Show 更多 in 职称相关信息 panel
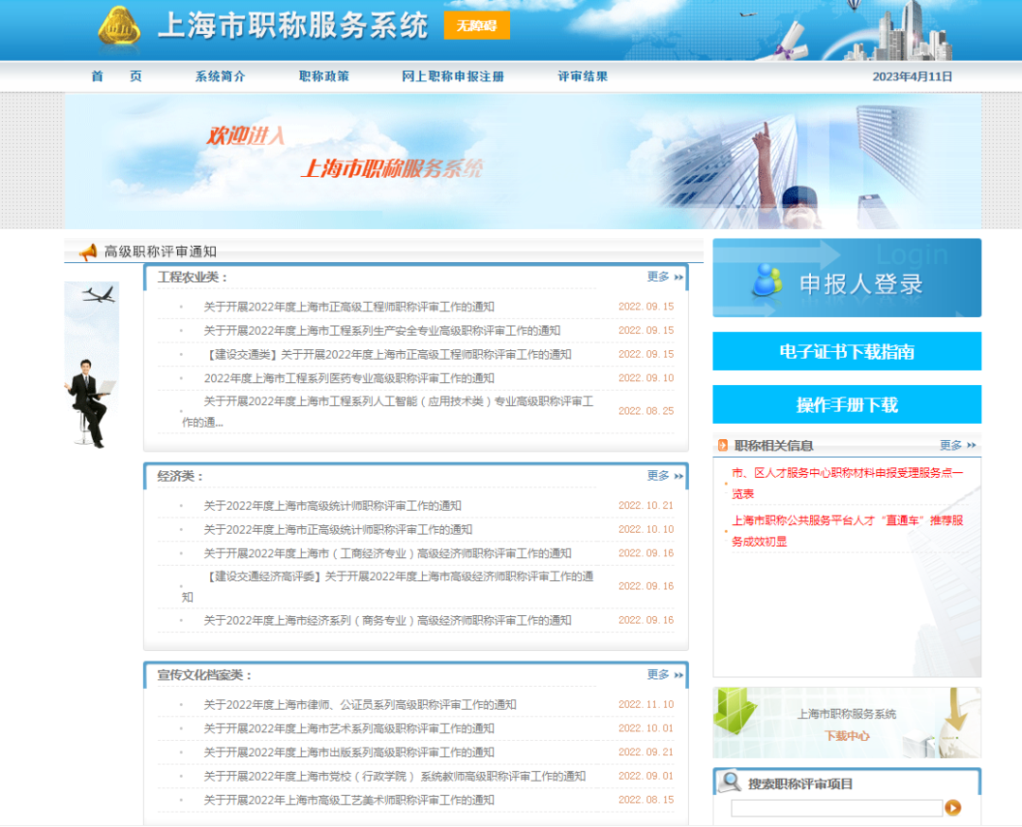1022x827 pixels. pyautogui.click(x=957, y=446)
